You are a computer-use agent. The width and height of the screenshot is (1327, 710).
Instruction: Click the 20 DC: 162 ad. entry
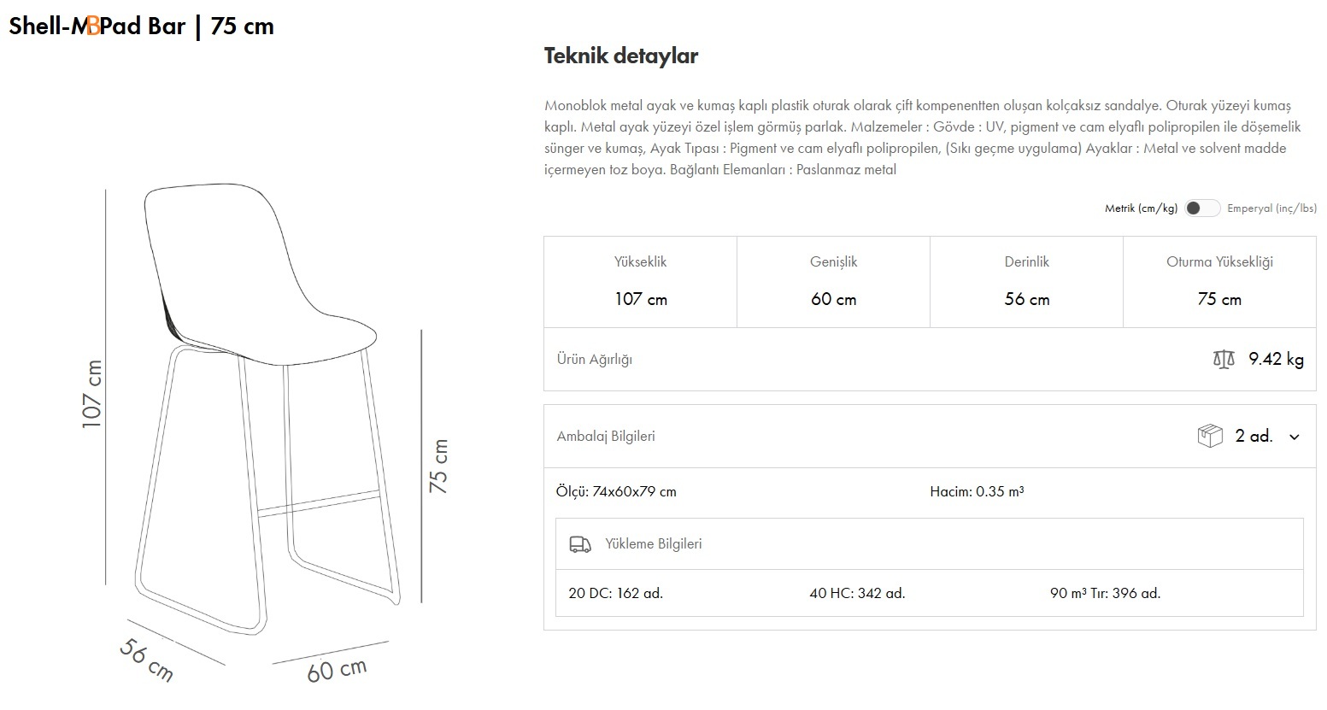coord(615,593)
